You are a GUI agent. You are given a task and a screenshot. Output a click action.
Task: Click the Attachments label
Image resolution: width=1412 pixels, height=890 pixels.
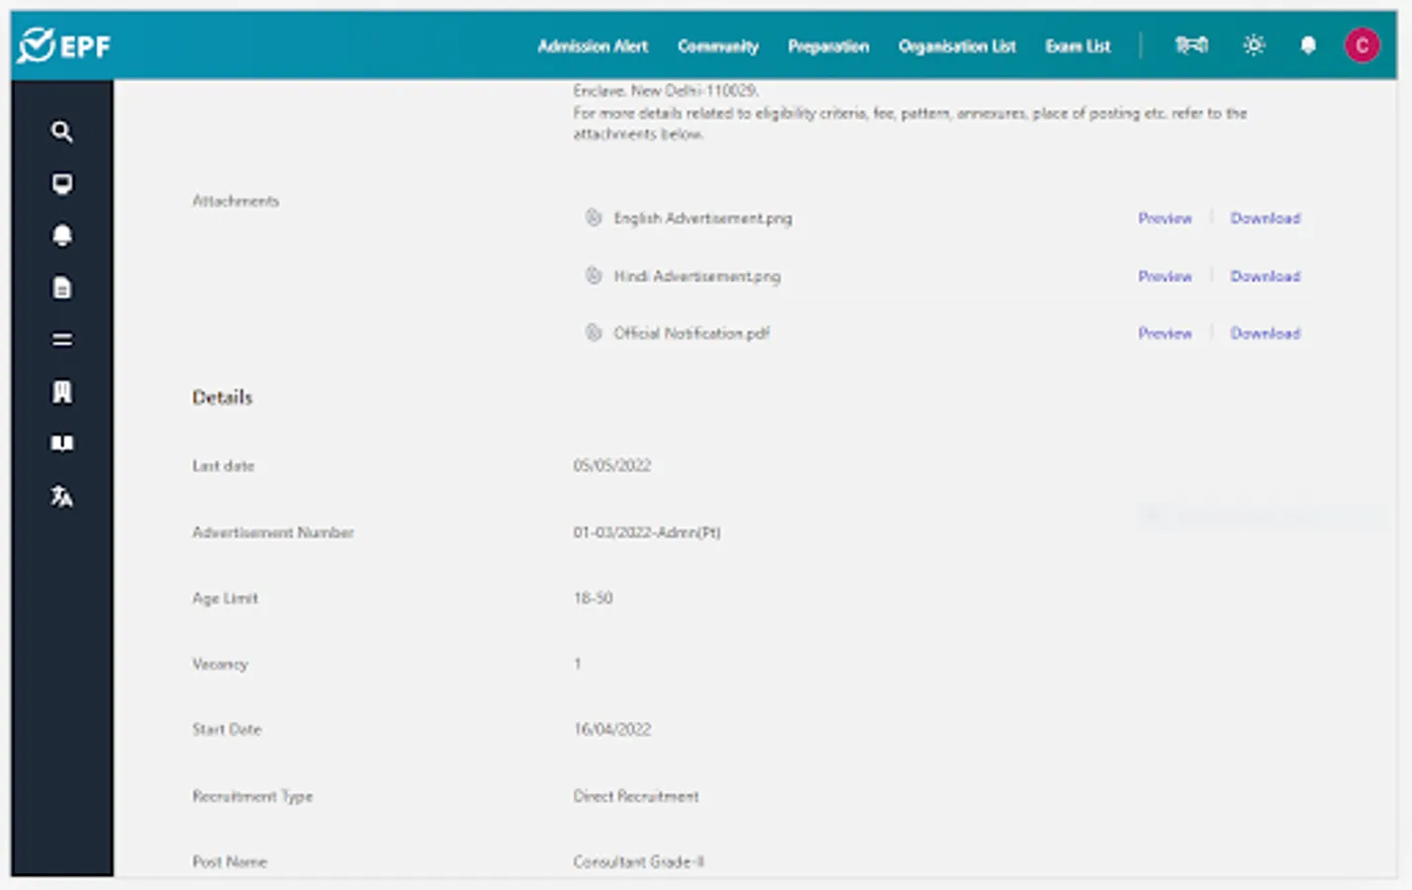coord(235,201)
